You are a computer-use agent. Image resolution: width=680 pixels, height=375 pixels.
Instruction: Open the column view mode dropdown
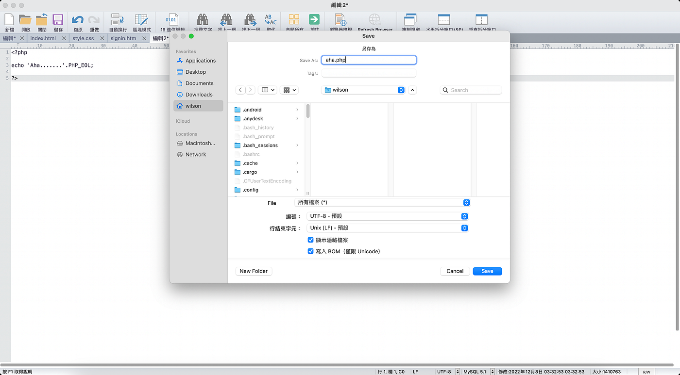(268, 90)
